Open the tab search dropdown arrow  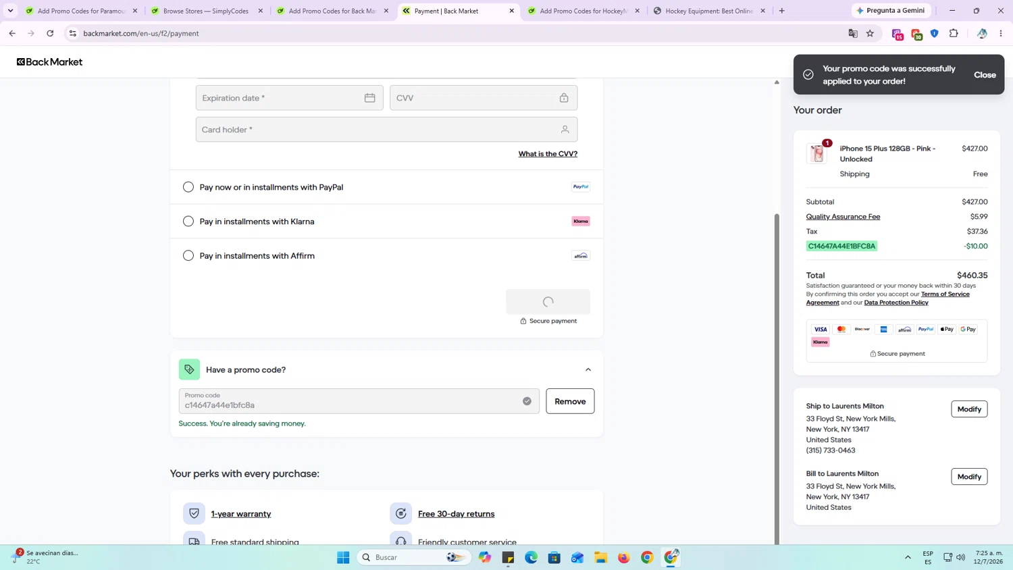pos(10,11)
